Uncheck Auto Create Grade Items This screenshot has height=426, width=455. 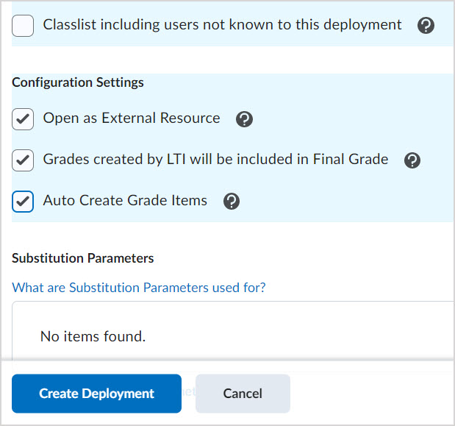point(23,202)
